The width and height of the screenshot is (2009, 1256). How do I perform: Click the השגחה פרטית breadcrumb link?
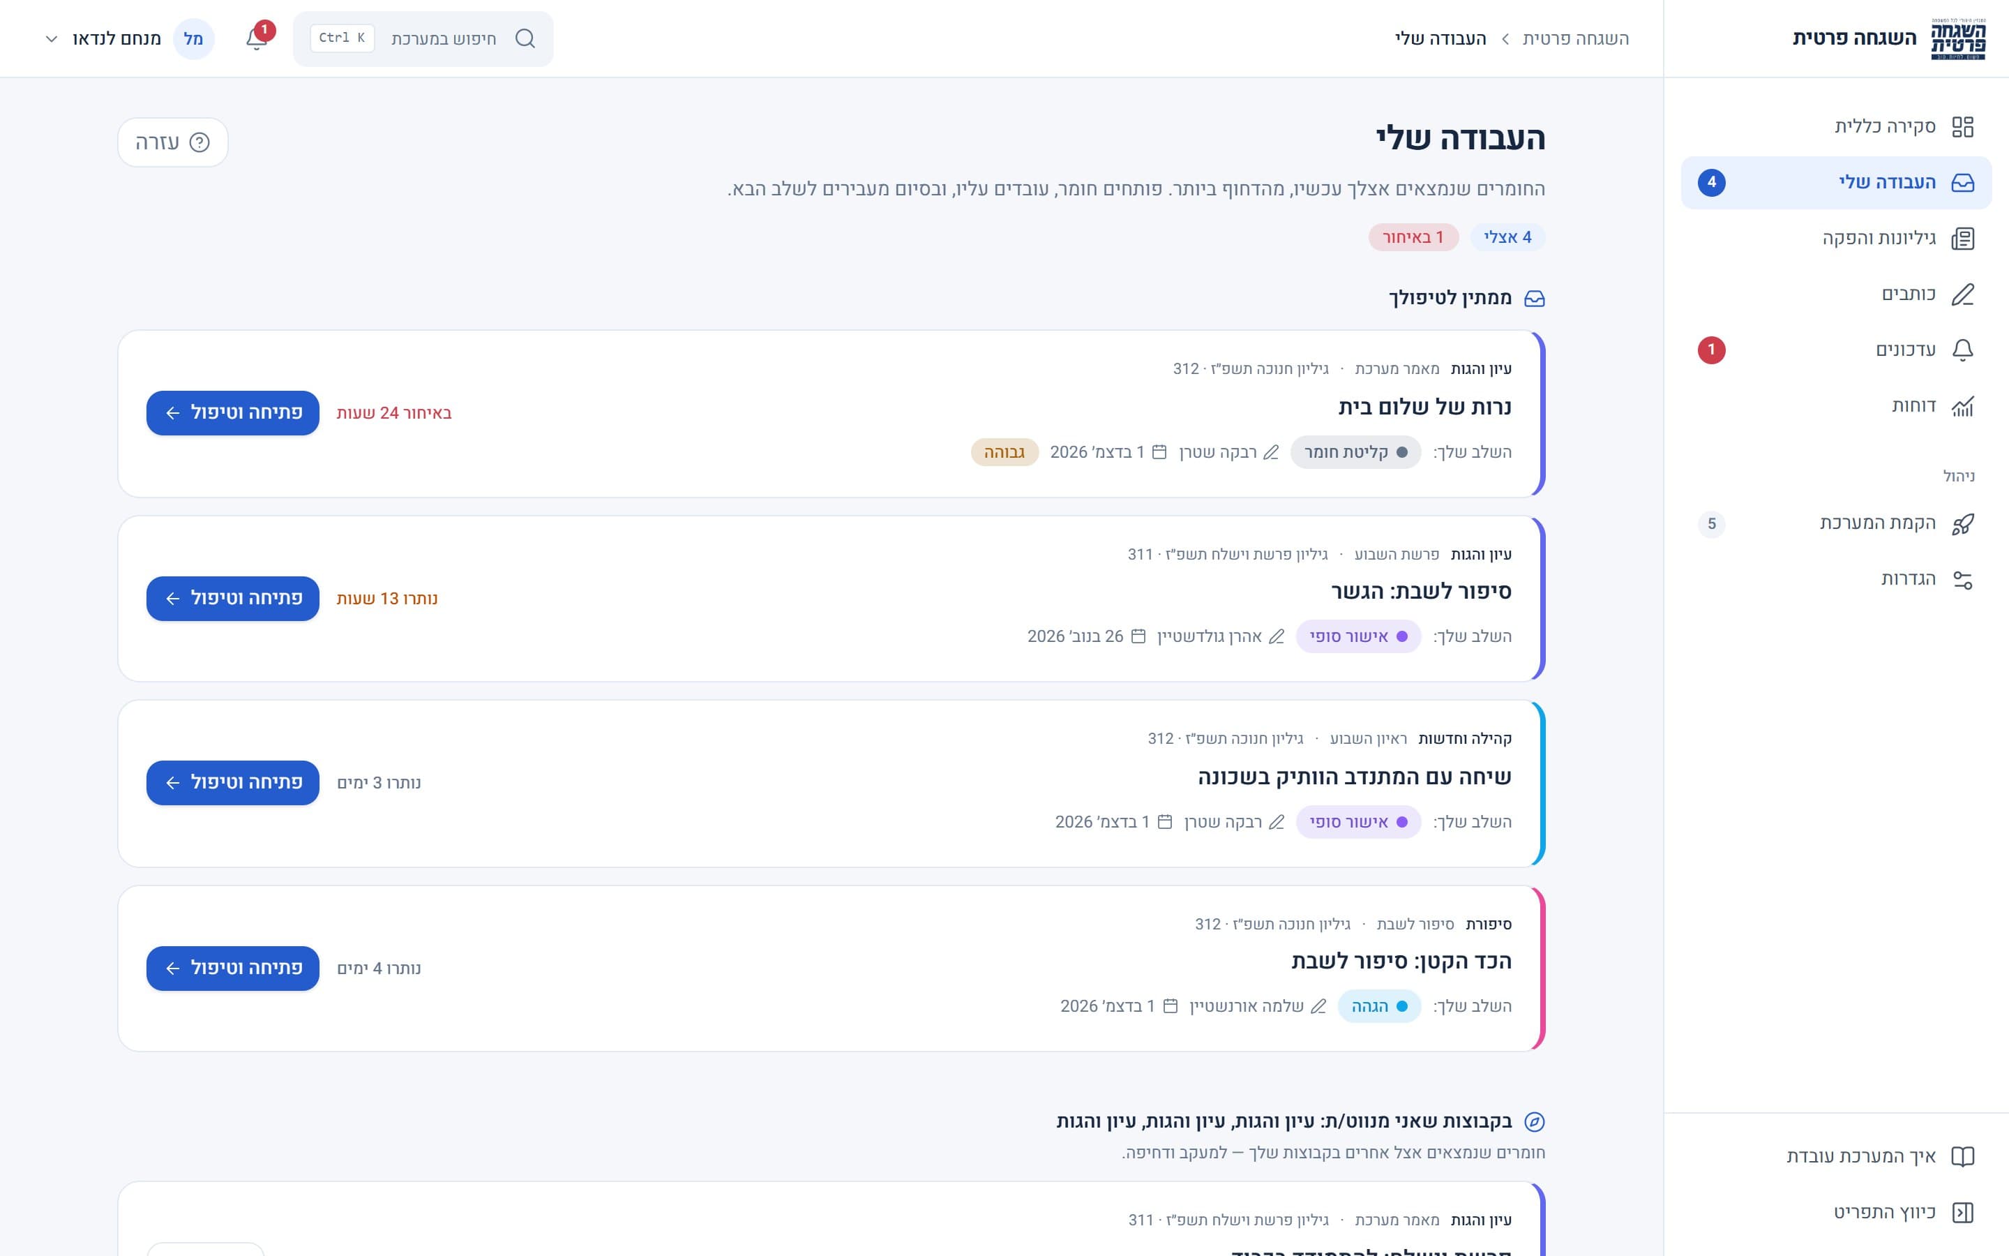[x=1576, y=39]
